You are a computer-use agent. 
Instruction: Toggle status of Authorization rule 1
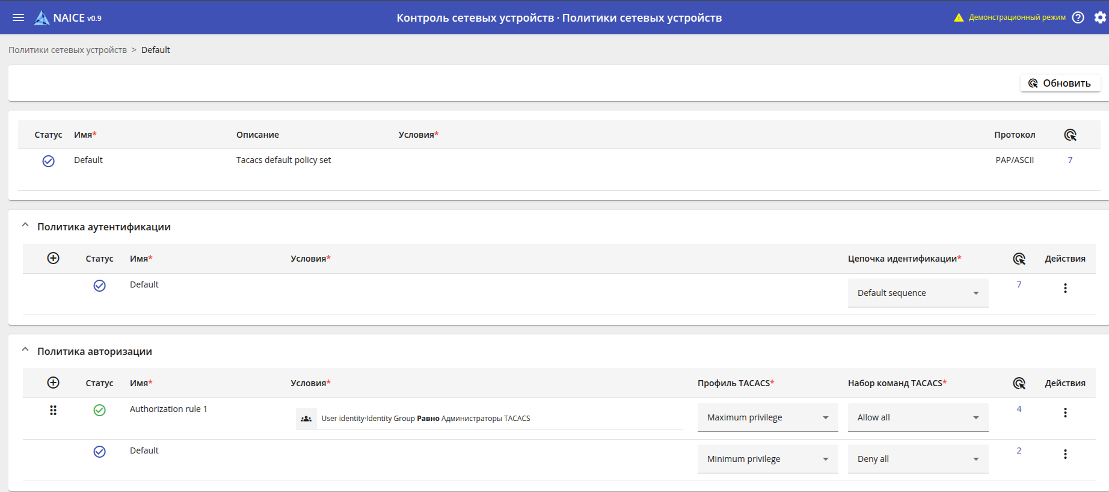point(100,410)
